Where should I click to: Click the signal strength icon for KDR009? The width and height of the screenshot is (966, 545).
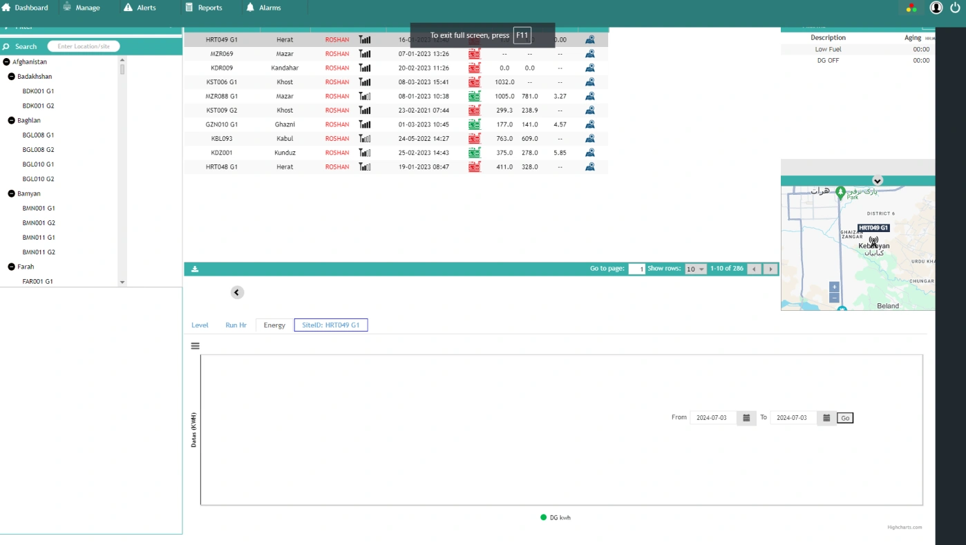pyautogui.click(x=364, y=67)
